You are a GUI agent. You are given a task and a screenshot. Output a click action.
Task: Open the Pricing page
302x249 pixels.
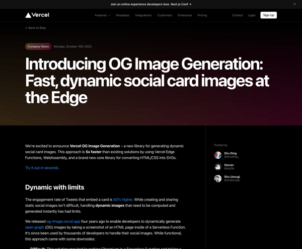tap(202, 15)
